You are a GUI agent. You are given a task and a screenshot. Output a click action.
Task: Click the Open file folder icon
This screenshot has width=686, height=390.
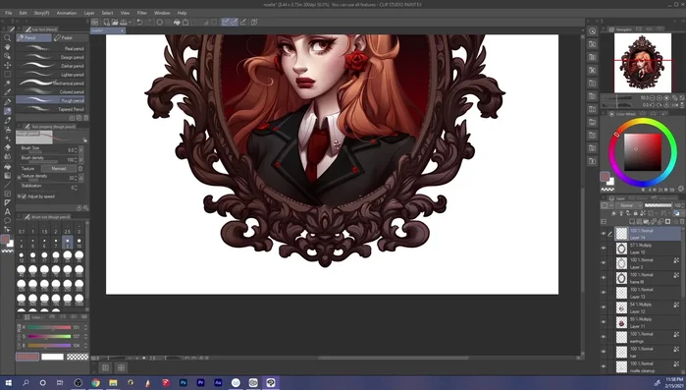click(x=115, y=22)
